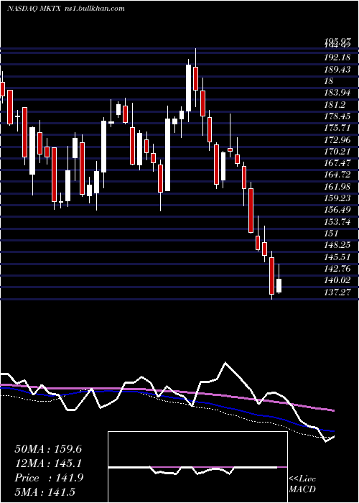The image size is (359, 503).
Task: Click the 140.02 price label
Action: 337,280
